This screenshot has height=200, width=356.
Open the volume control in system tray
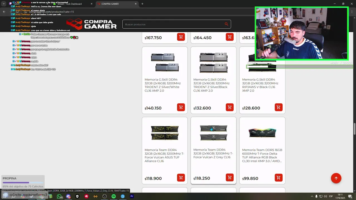[x=325, y=196]
